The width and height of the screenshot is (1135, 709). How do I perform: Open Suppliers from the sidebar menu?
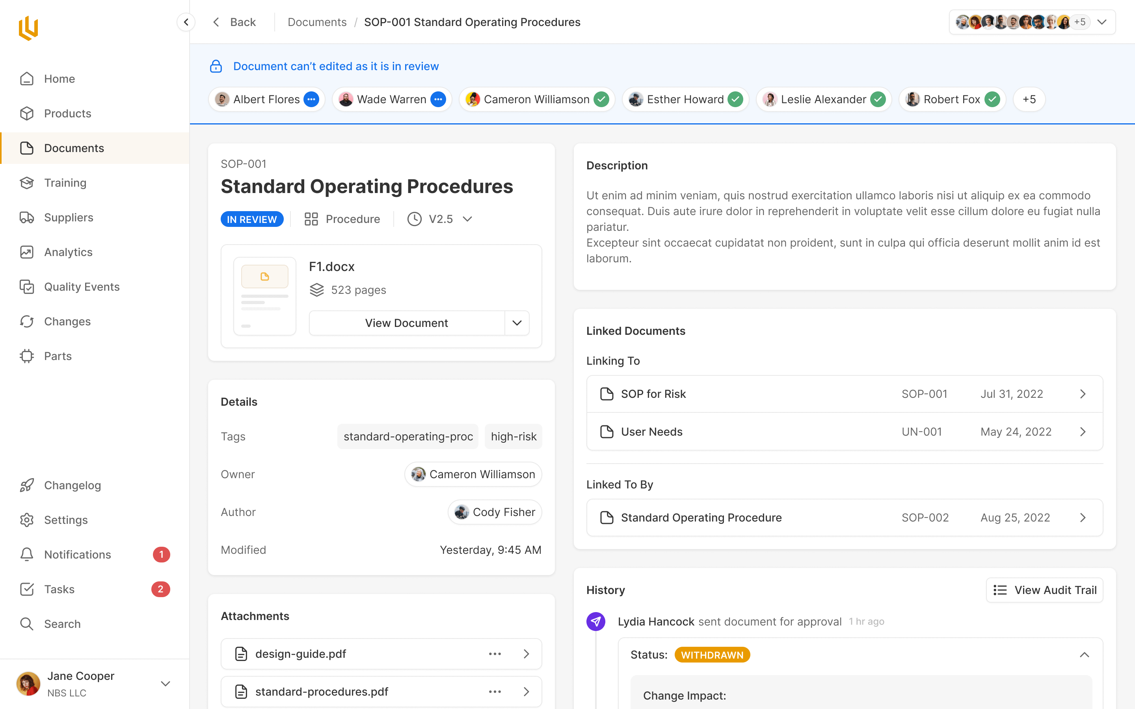click(x=69, y=217)
